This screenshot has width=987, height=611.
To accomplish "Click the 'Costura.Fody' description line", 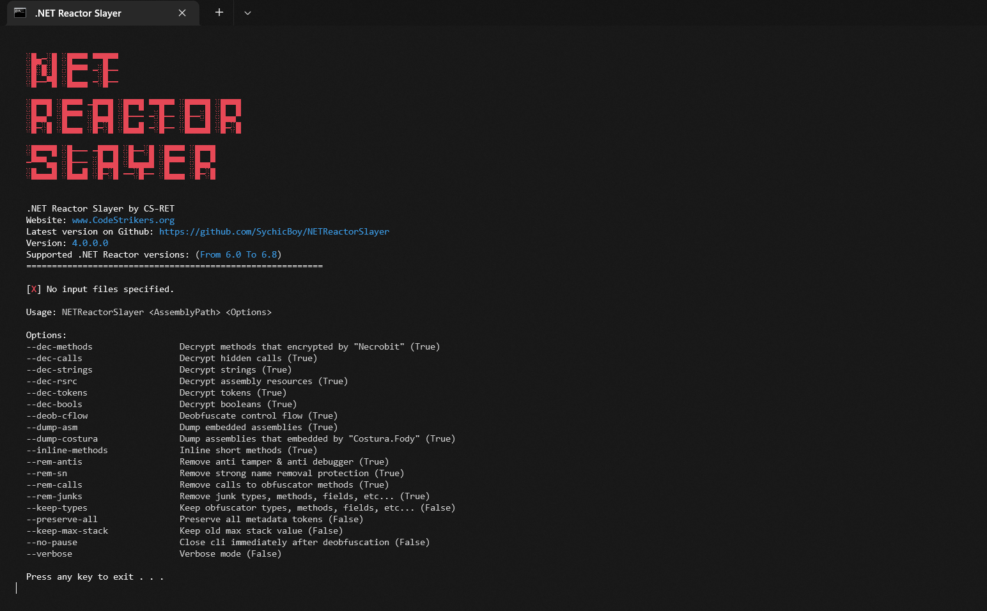I will point(317,438).
